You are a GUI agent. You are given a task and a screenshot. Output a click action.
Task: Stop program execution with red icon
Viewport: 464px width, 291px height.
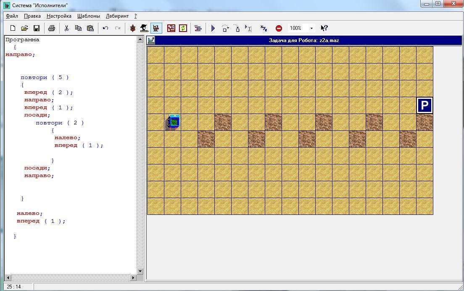point(279,28)
